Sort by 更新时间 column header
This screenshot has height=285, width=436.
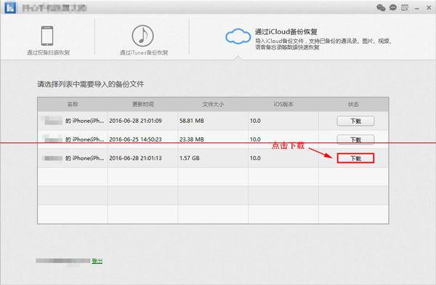142,105
